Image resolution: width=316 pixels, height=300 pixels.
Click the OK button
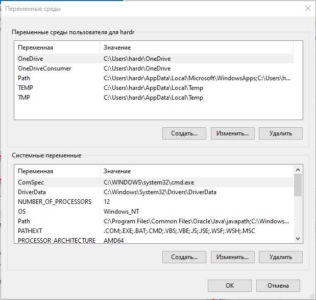coord(230,286)
